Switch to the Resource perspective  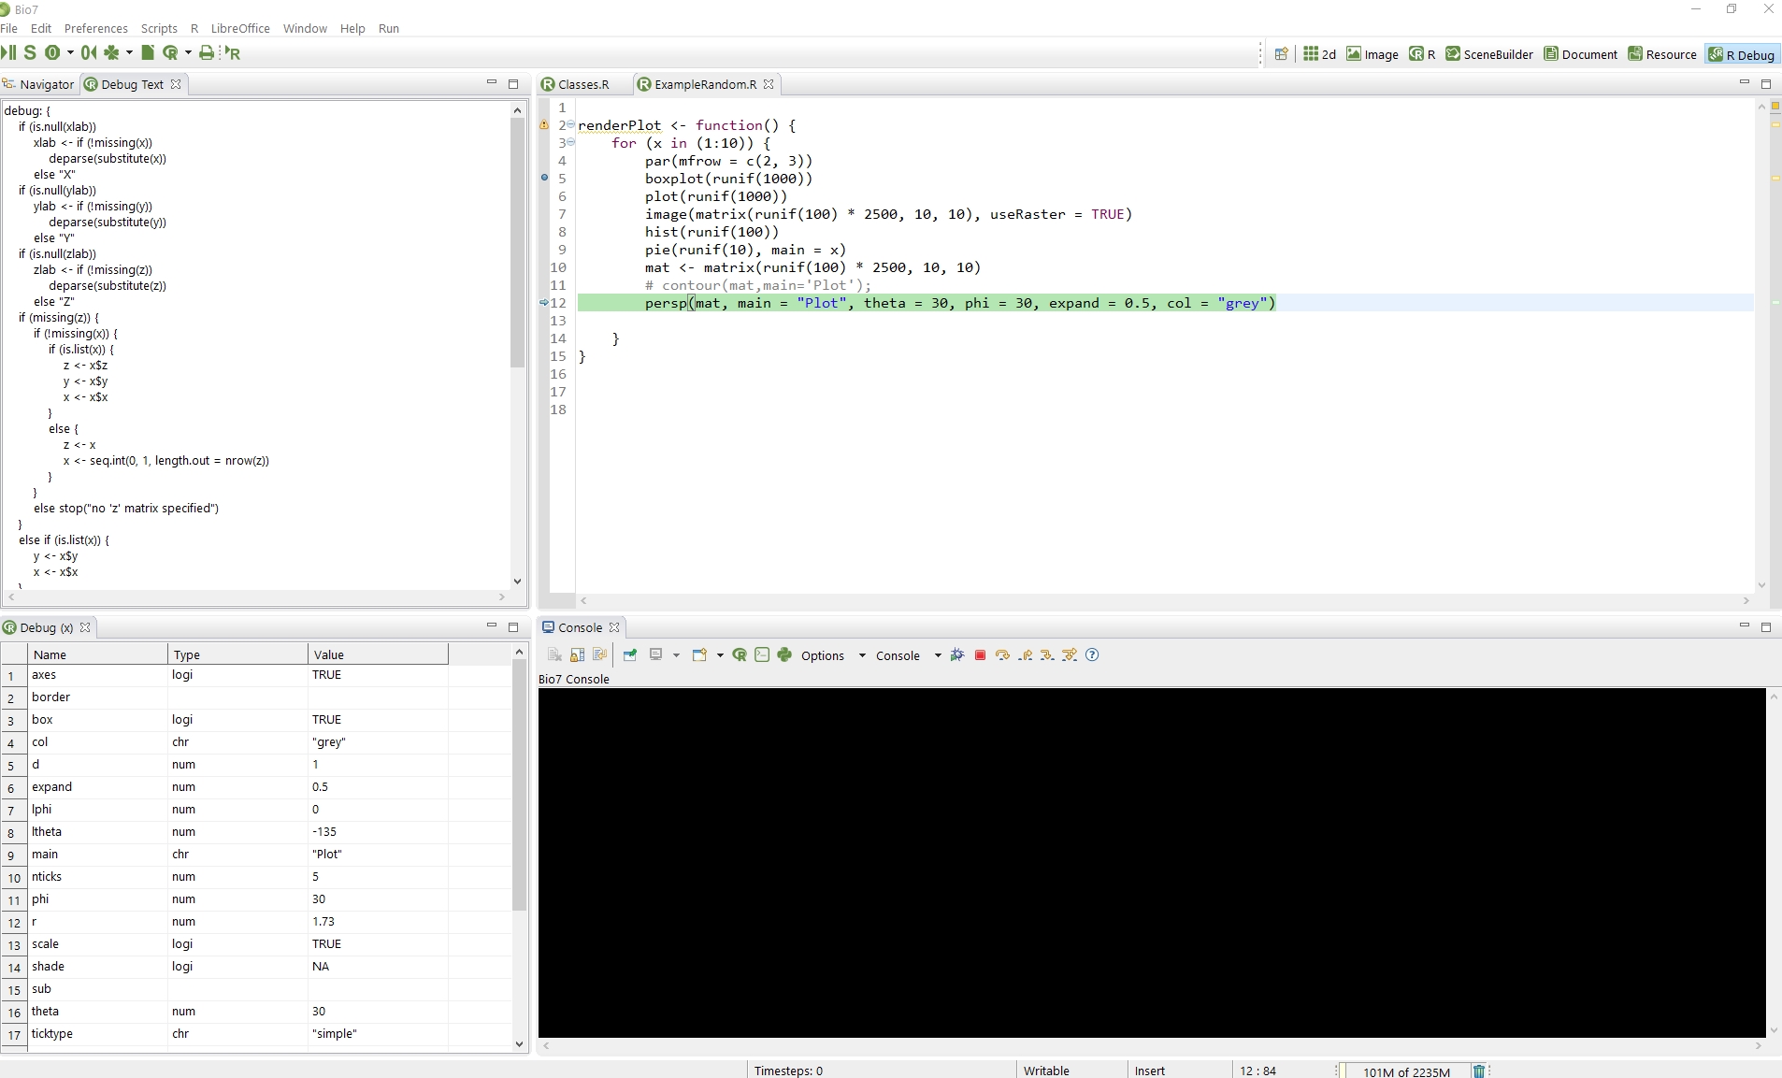(x=1662, y=54)
